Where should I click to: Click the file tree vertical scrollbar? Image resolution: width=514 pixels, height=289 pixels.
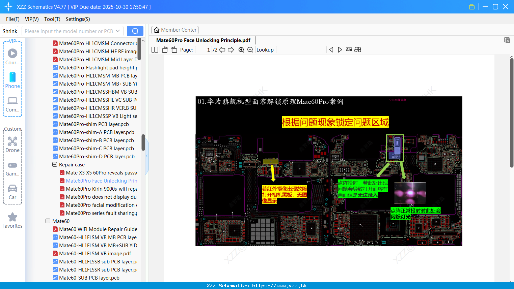(x=143, y=142)
